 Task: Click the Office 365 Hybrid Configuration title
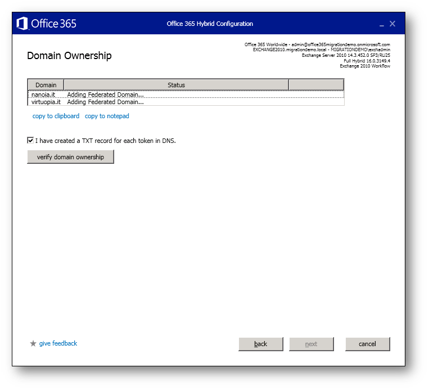point(210,24)
